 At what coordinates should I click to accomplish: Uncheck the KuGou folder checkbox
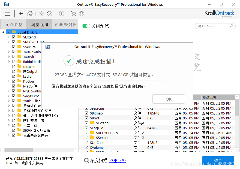[13, 81]
